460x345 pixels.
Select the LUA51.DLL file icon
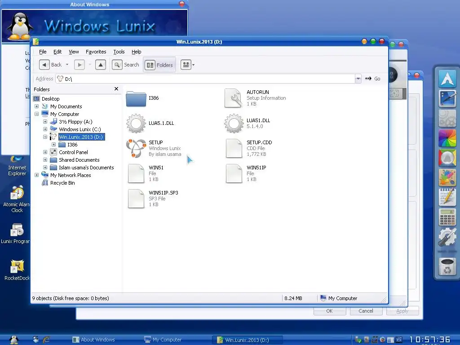point(234,124)
